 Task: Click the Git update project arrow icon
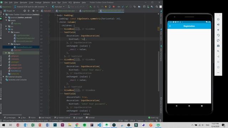(123, 7)
